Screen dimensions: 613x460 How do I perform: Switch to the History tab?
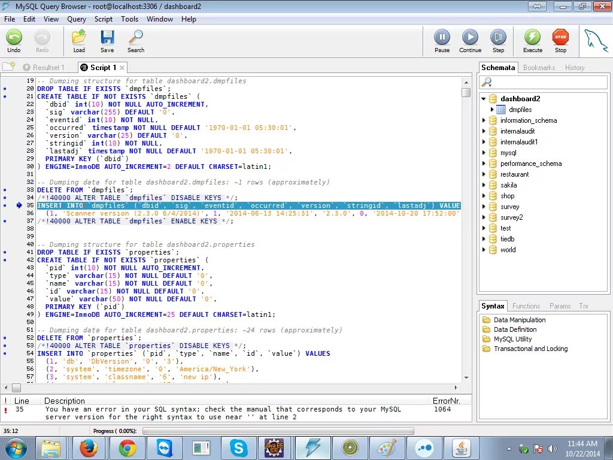(575, 67)
